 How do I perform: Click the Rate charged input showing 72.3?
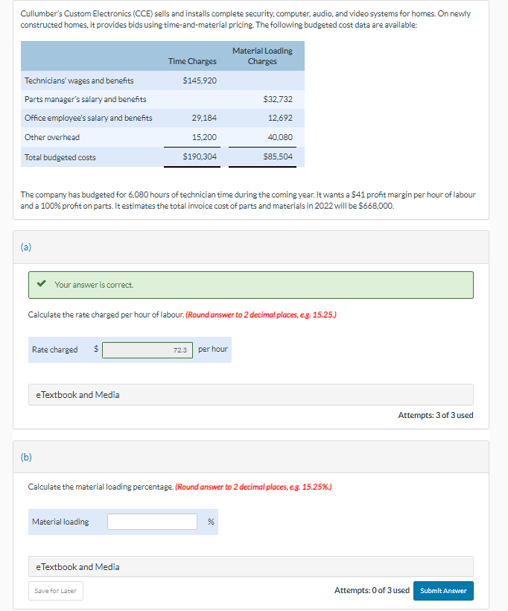point(147,350)
